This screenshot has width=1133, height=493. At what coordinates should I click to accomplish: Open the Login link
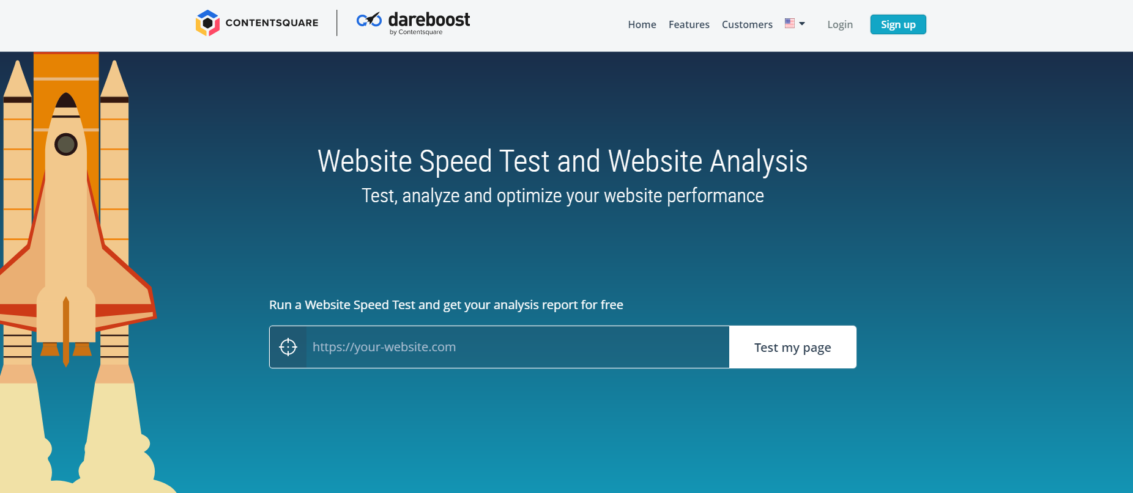click(x=839, y=24)
